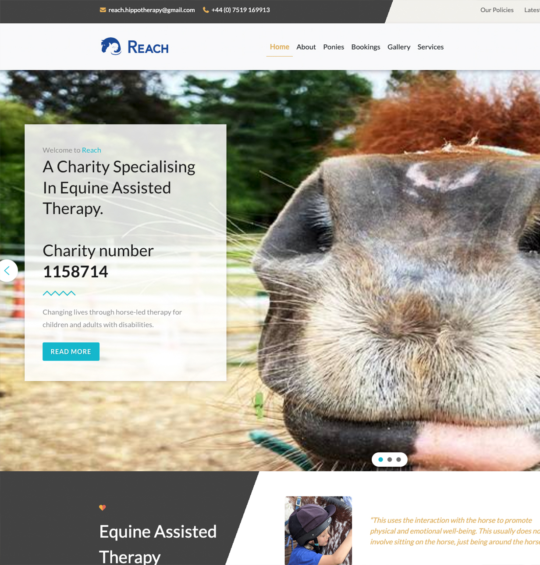The height and width of the screenshot is (565, 540).
Task: Click the blue Reach link in welcome text
Action: pos(91,150)
